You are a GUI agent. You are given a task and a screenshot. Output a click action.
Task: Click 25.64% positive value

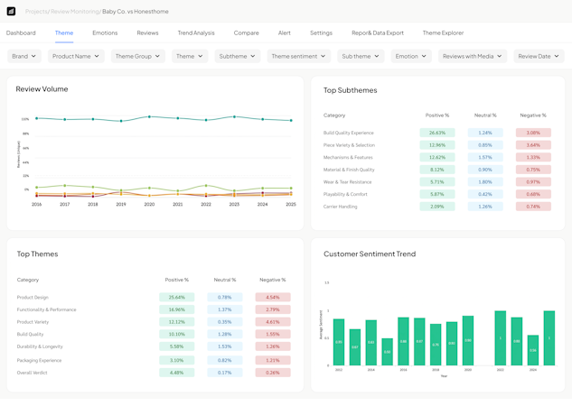tap(176, 297)
